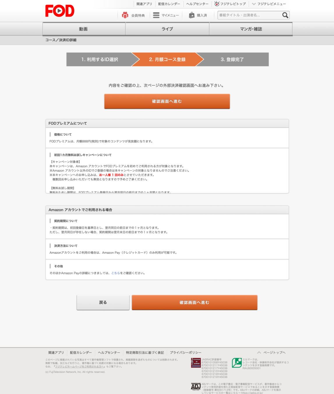
Task: Jump to top via ページトップへ
Action: coord(271,352)
